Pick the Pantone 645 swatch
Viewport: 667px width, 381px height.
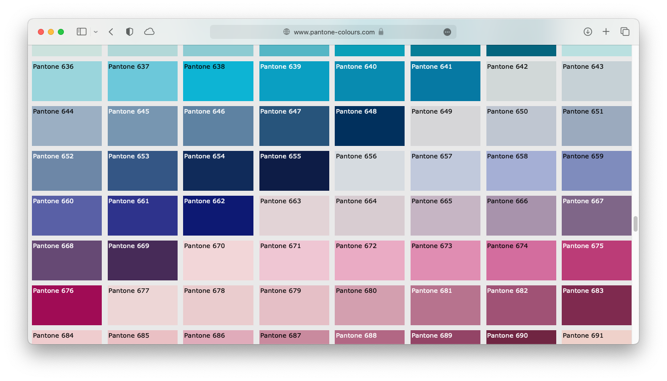[143, 126]
